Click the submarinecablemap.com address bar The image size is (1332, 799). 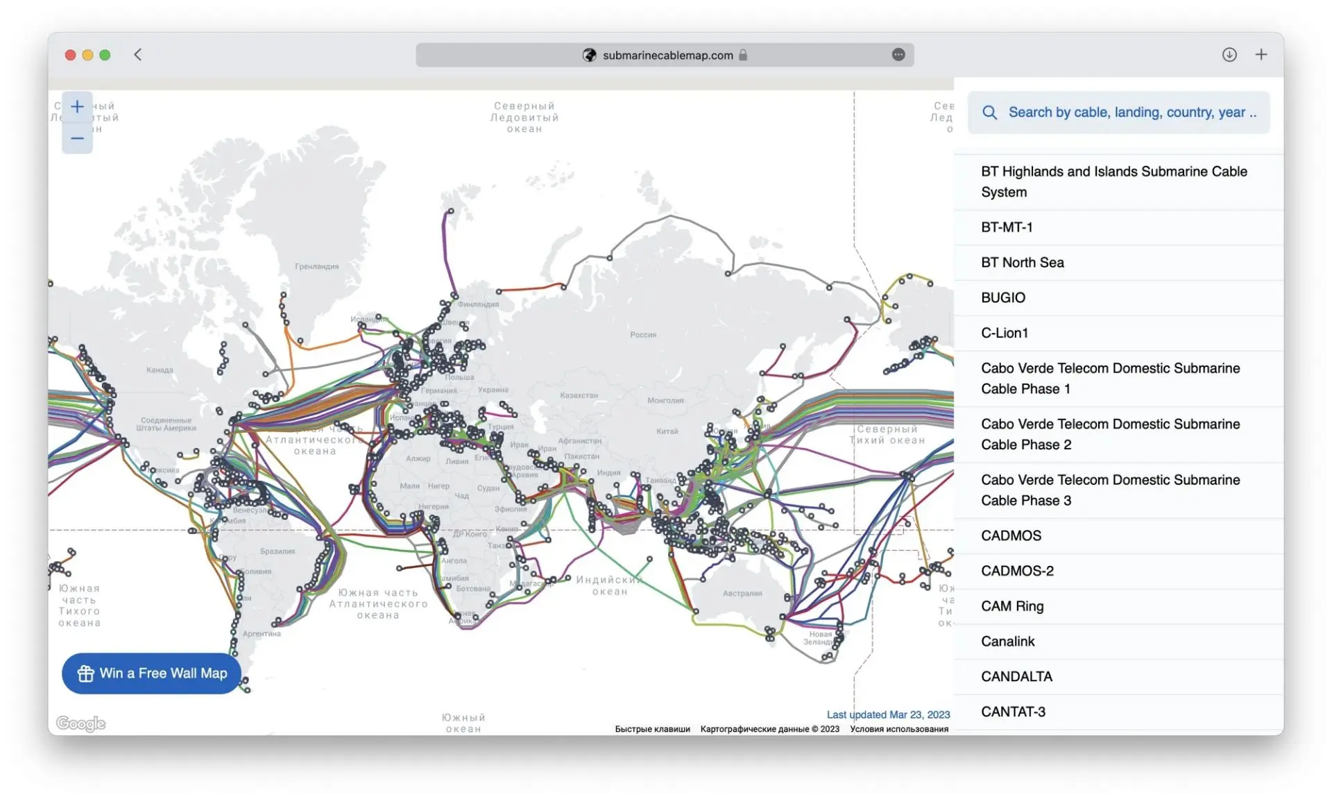coord(665,55)
